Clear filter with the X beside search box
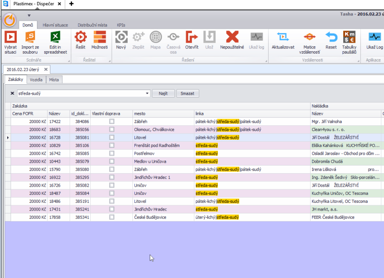This screenshot has height=278, width=384. pos(12,93)
